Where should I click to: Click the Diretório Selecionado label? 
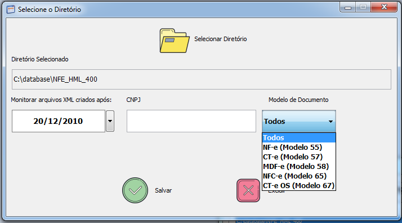pyautogui.click(x=40, y=59)
